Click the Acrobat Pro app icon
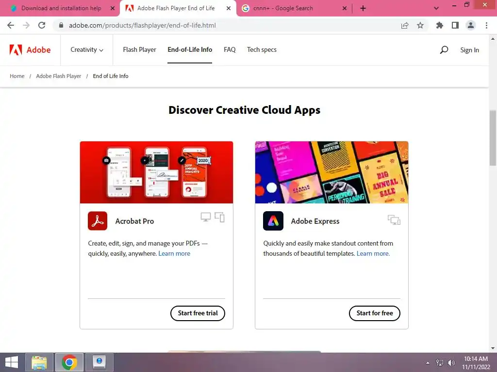The width and height of the screenshot is (497, 372). (98, 221)
